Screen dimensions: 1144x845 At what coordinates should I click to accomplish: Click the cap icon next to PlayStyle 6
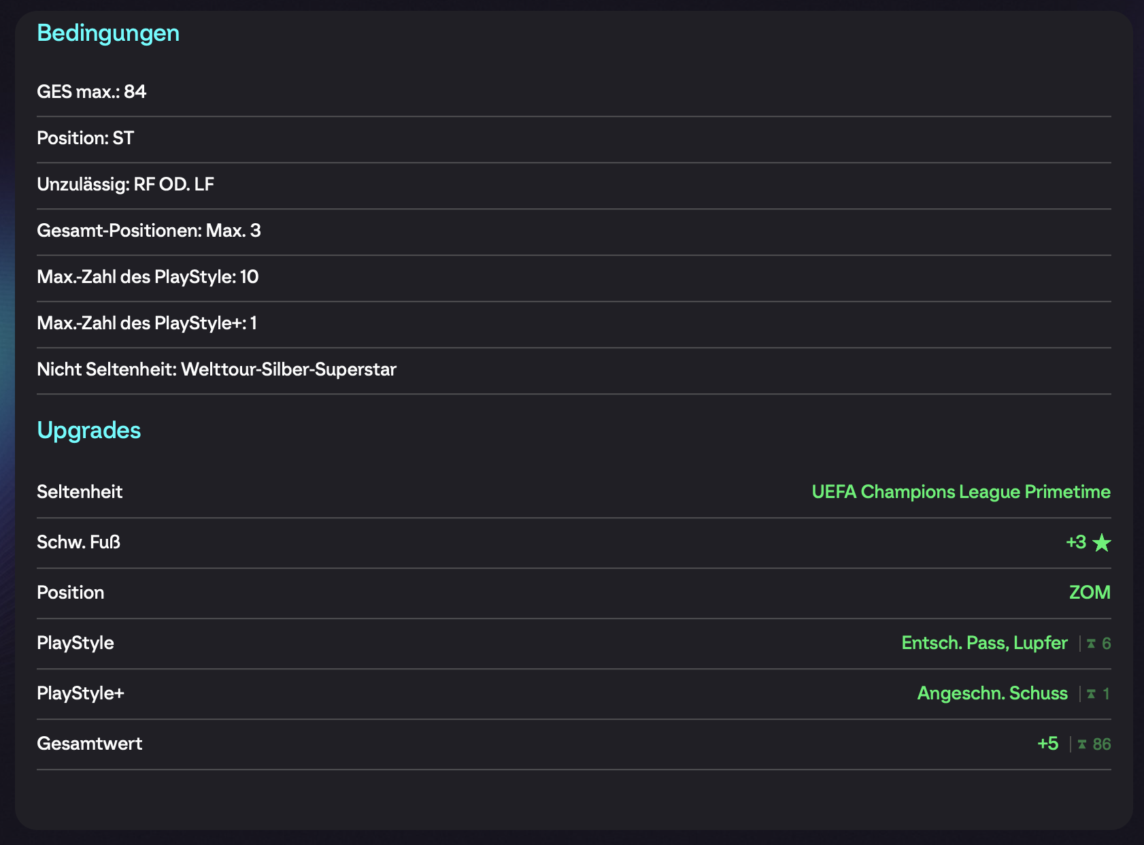1091,644
